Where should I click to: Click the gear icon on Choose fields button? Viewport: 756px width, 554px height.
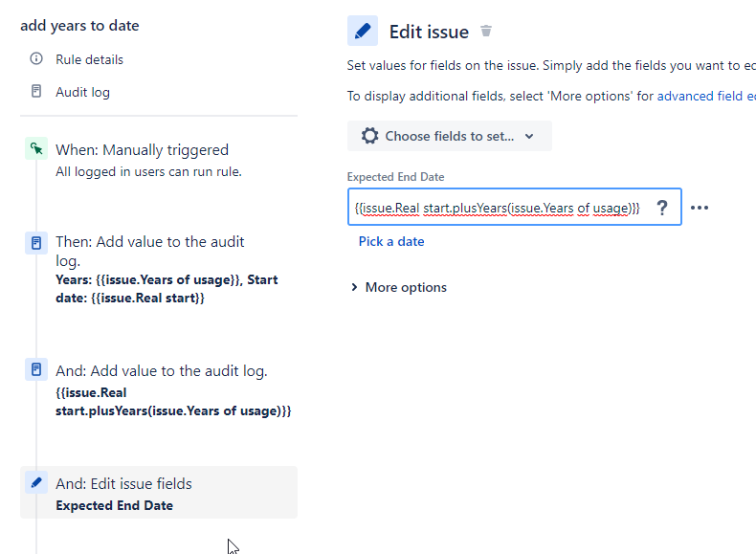(369, 136)
